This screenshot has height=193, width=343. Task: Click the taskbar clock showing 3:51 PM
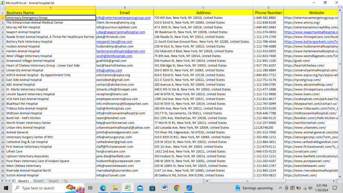coord(322,188)
